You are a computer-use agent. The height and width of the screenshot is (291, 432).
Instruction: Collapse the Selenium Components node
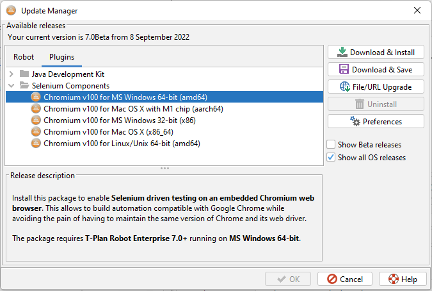tap(12, 86)
